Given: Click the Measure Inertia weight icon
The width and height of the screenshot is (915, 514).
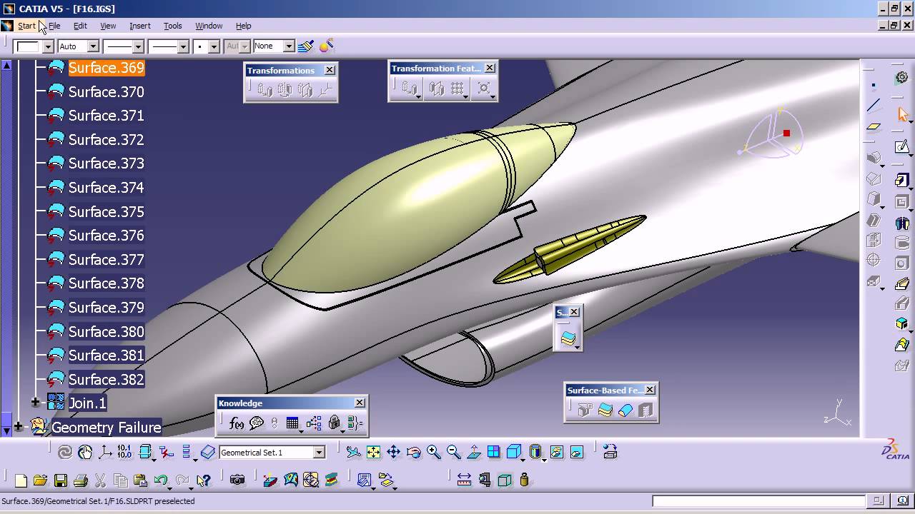Looking at the screenshot, I should click(525, 480).
